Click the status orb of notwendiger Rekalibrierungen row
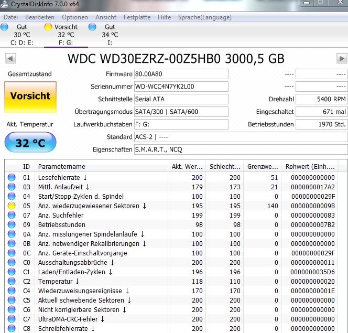Viewport: 348px width, 333px height. coord(12,243)
